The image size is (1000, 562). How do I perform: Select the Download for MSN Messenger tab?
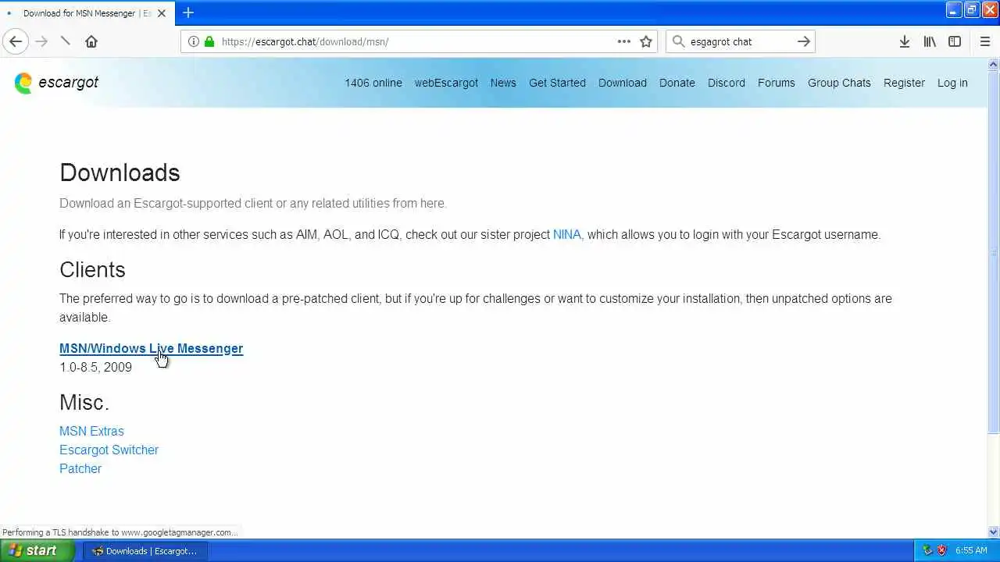click(x=87, y=13)
